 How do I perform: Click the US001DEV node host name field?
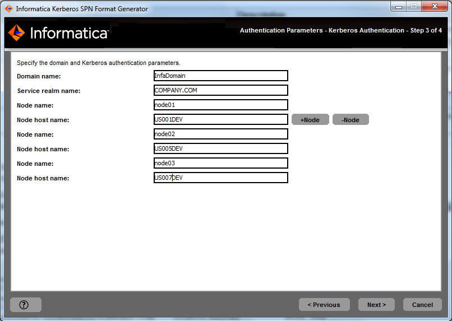point(221,119)
